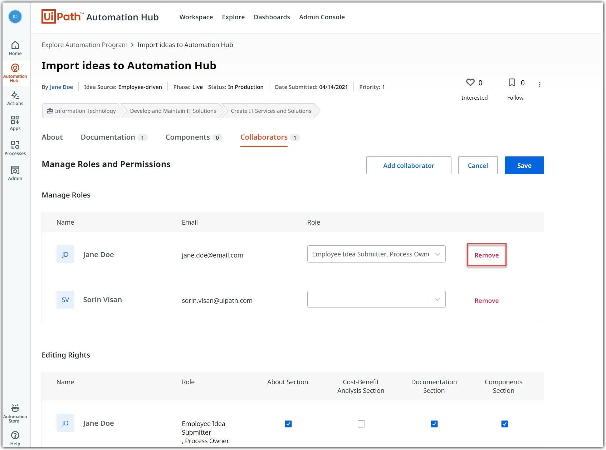The image size is (606, 450).
Task: Mark idea as Interested with heart icon
Action: pos(470,82)
